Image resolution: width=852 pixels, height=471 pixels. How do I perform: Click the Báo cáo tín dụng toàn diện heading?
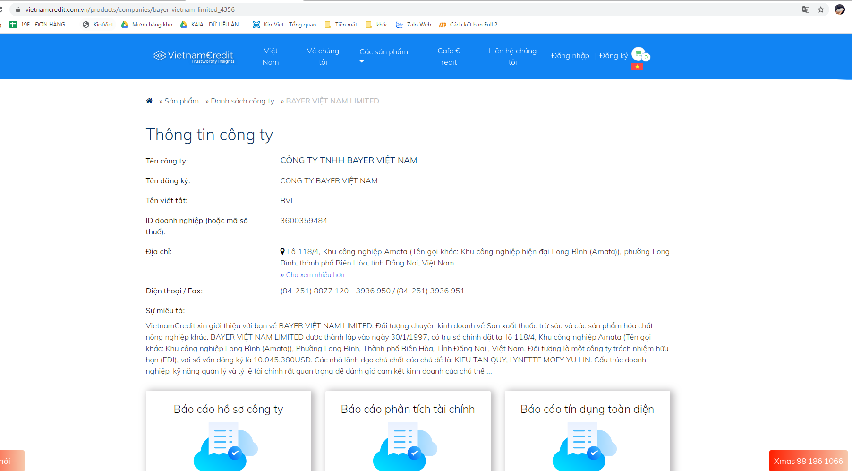[x=587, y=409]
